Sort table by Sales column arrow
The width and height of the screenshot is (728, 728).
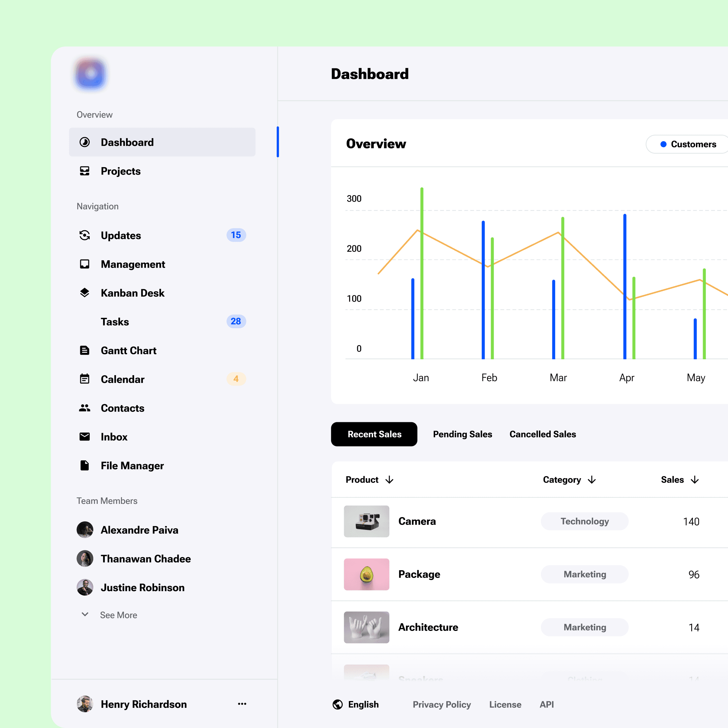694,480
